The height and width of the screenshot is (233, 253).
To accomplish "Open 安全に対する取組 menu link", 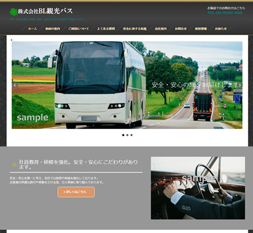I will [135, 29].
